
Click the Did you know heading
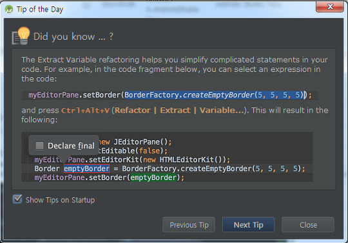[x=73, y=37]
